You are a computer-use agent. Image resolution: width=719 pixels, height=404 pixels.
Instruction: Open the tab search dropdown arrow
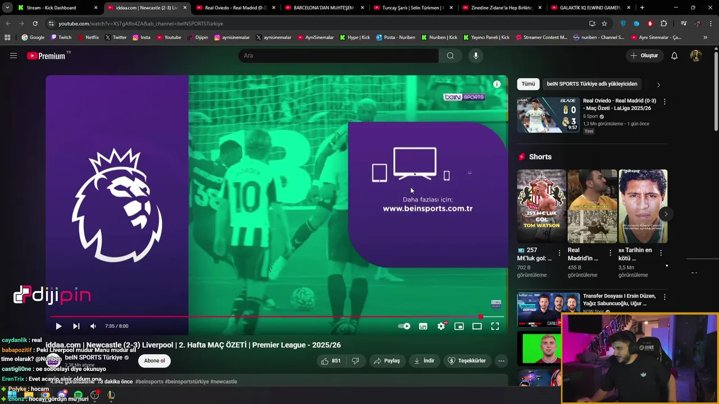pos(7,8)
